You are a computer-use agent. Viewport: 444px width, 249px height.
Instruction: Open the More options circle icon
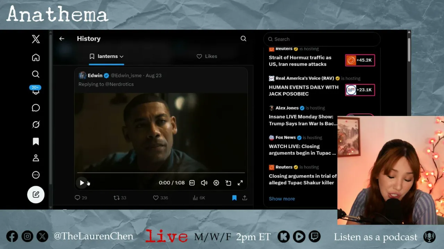click(36, 175)
